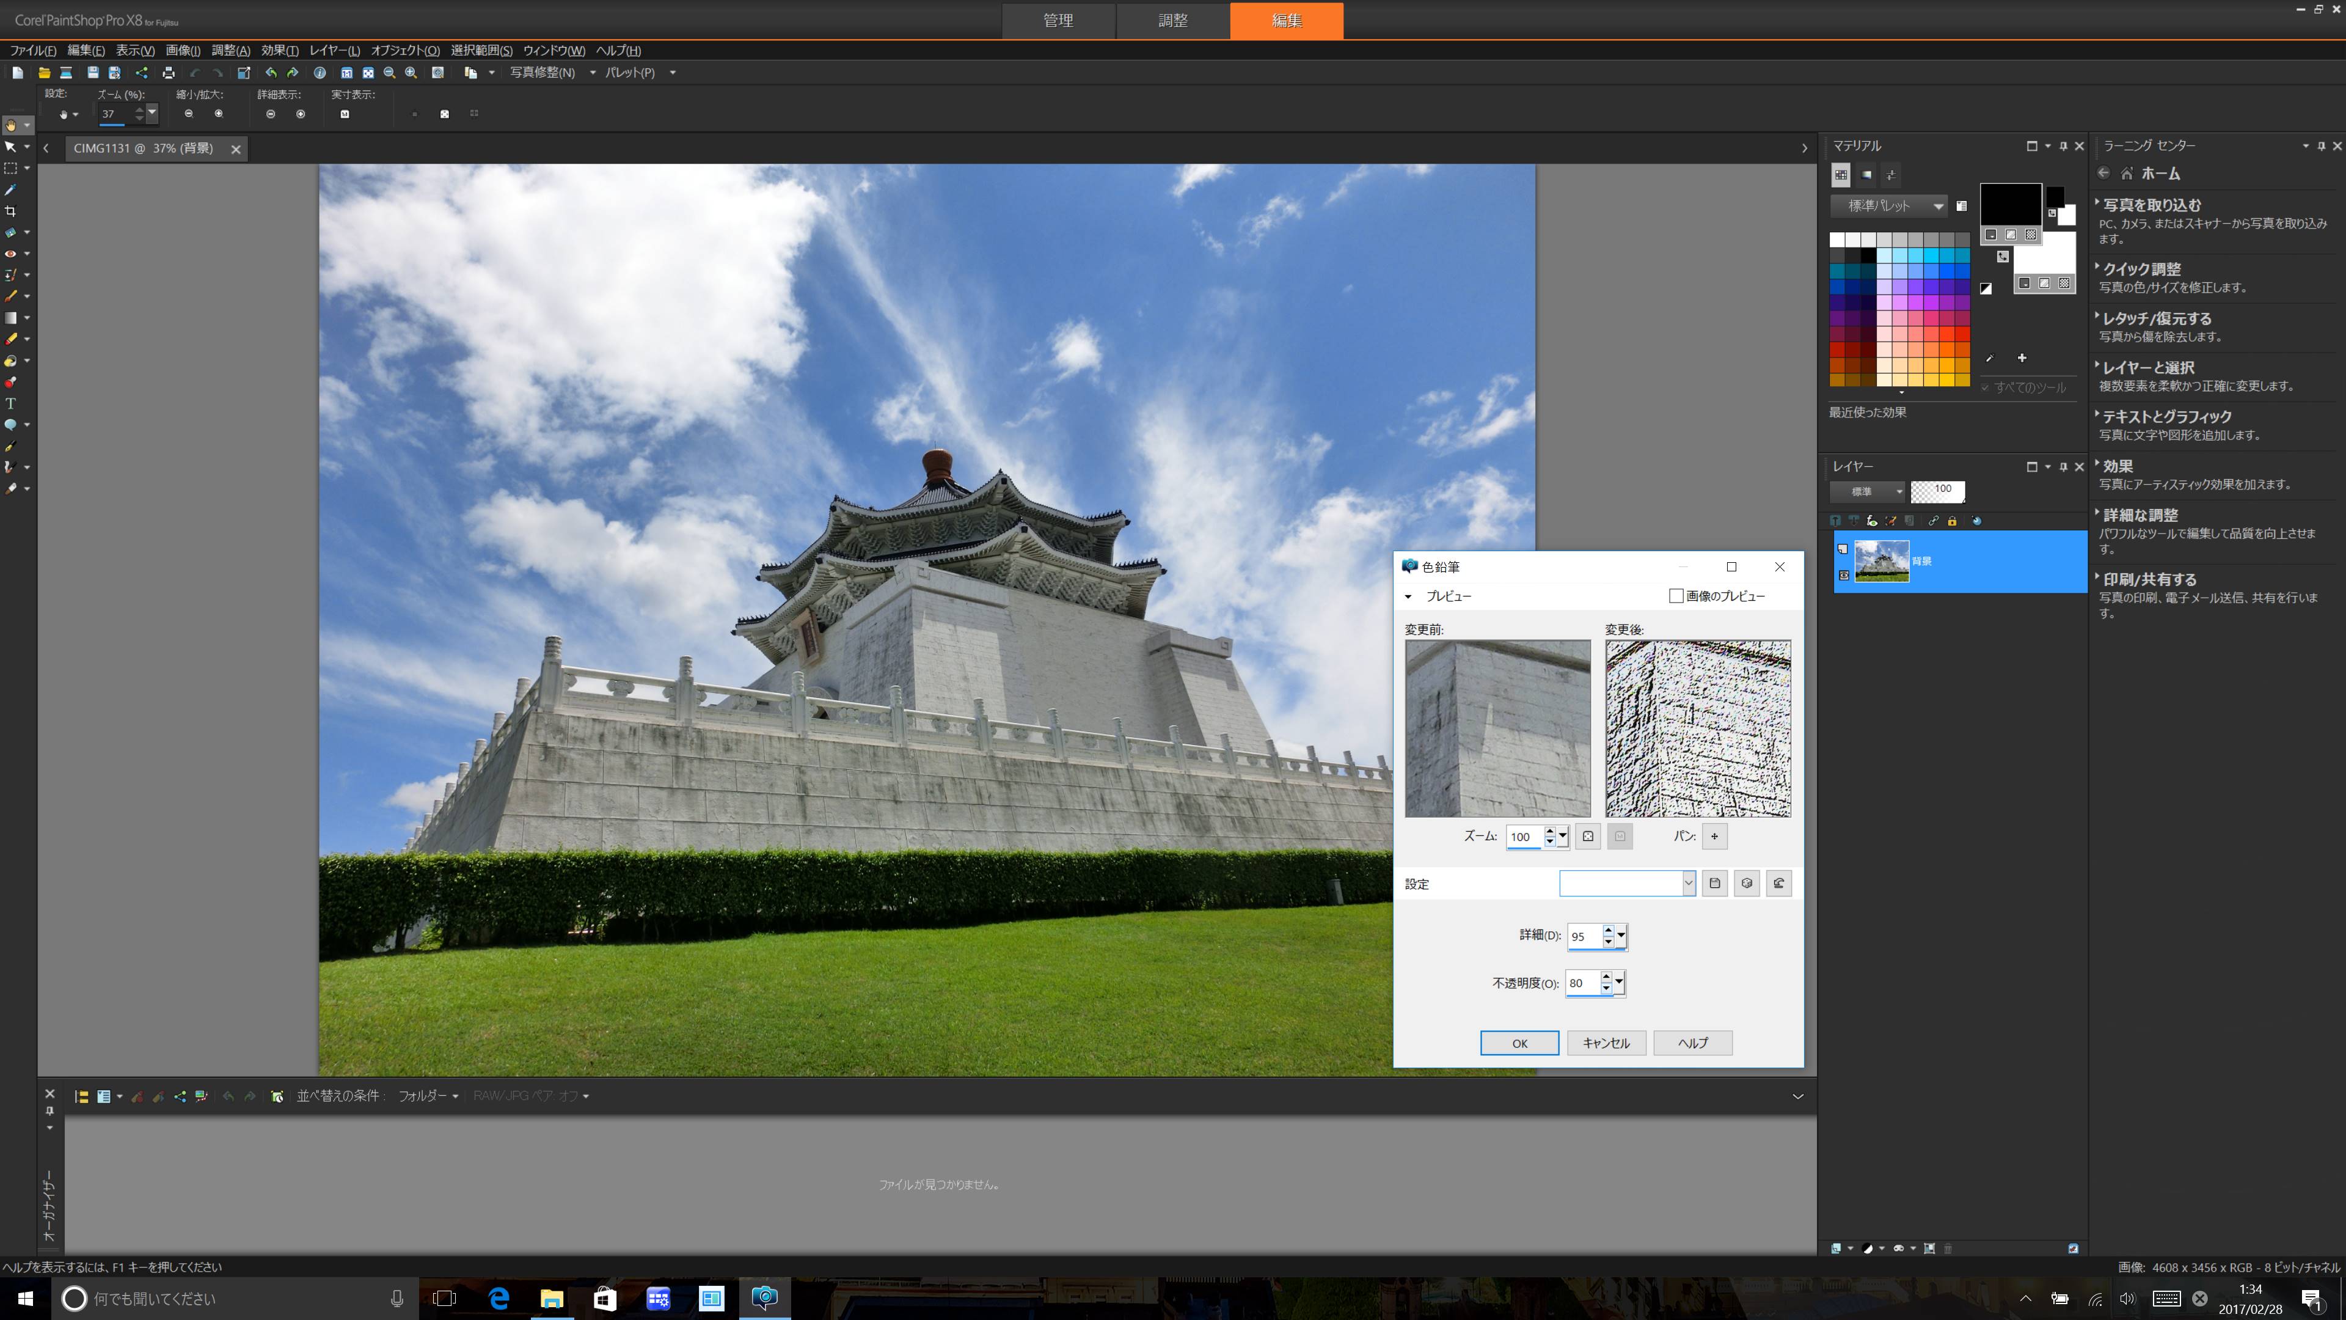
Task: Click the Red Eye tool
Action: click(11, 254)
